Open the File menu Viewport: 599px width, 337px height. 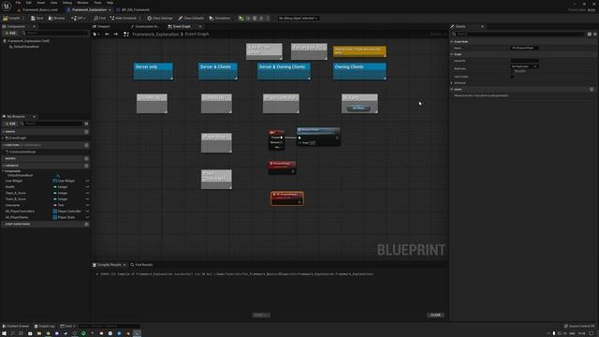18,3
